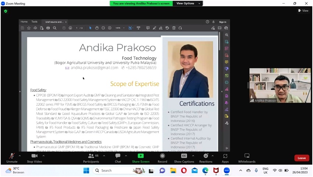Image resolution: width=313 pixels, height=177 pixels.
Task: Open Whiteboards in Zoom
Action: point(247,158)
